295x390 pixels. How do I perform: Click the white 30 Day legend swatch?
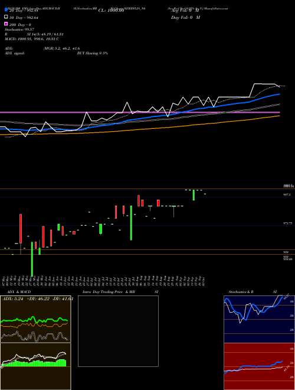point(6,17)
